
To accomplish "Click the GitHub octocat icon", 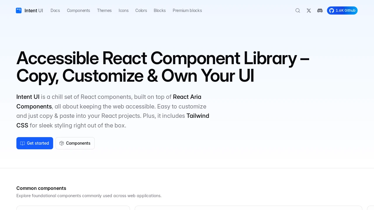I will pyautogui.click(x=332, y=10).
